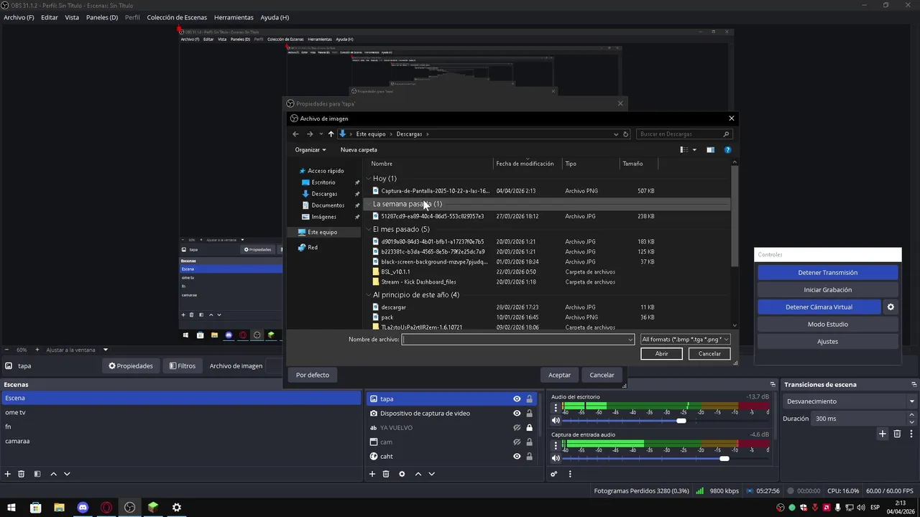Lock the tapa source

[530, 399]
